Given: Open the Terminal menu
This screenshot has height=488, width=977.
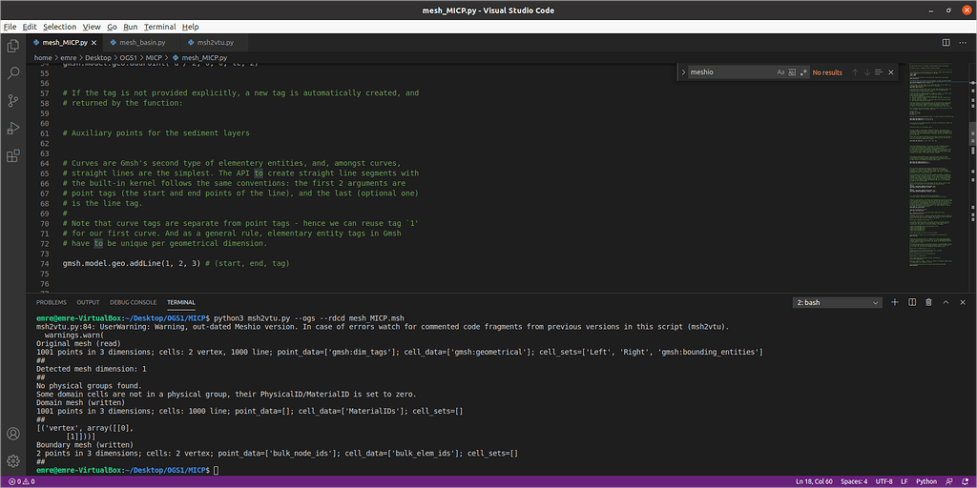Looking at the screenshot, I should 160,27.
